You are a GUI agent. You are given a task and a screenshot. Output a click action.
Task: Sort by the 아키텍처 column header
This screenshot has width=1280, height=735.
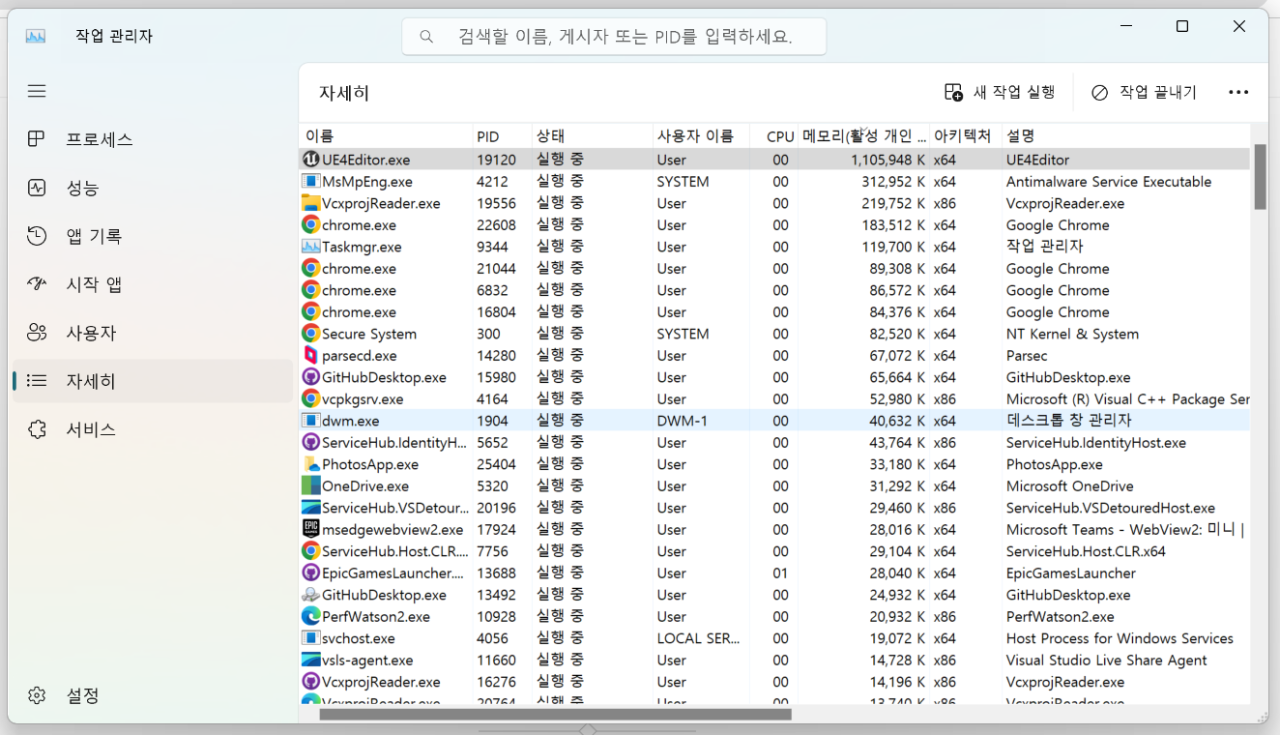[x=966, y=136]
